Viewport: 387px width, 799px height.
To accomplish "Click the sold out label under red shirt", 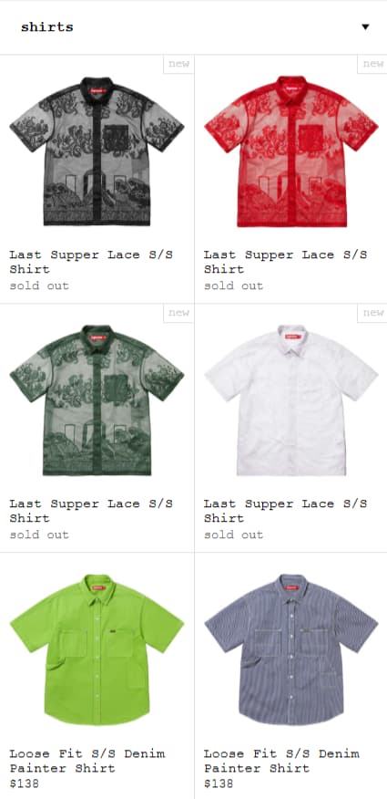I will pos(233,285).
